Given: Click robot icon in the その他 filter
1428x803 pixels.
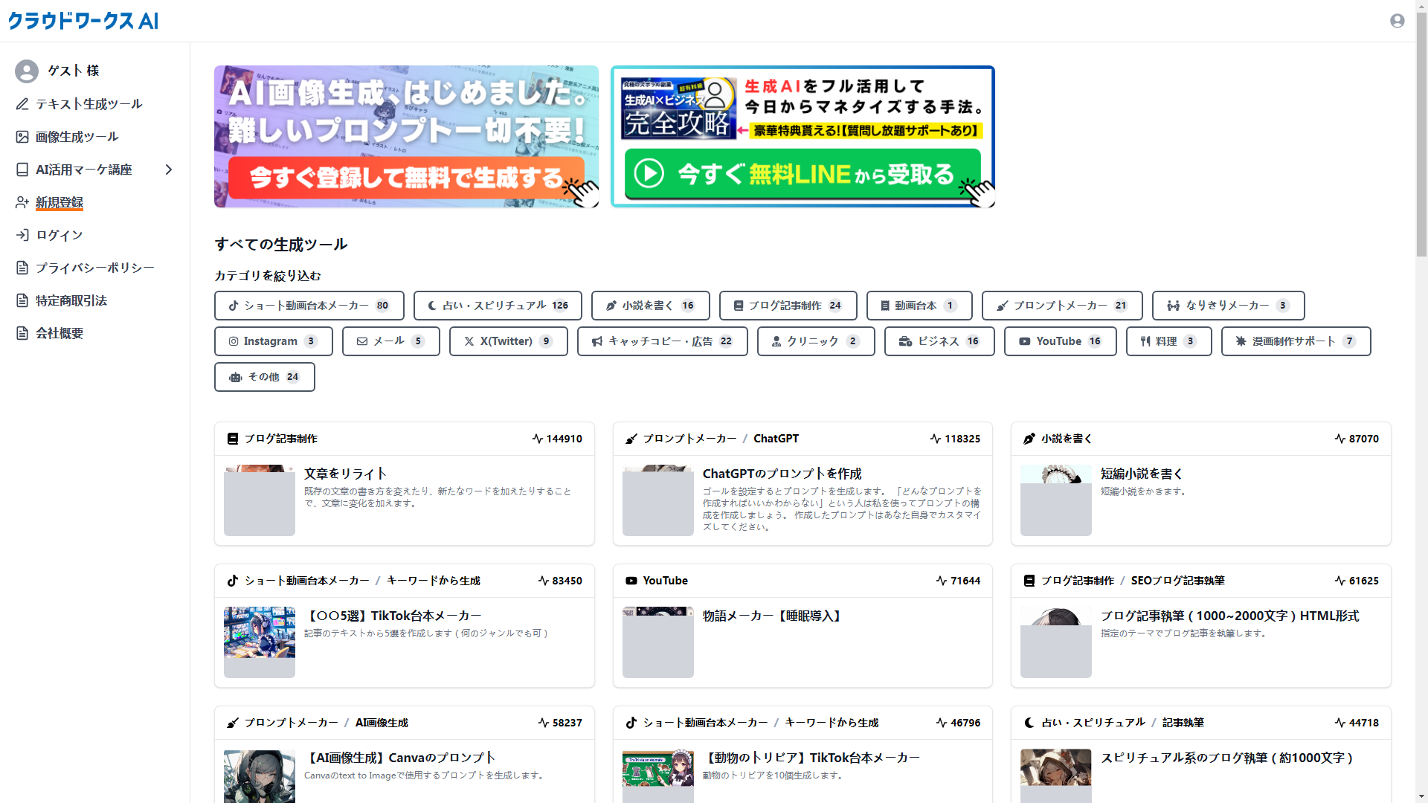Looking at the screenshot, I should point(236,377).
